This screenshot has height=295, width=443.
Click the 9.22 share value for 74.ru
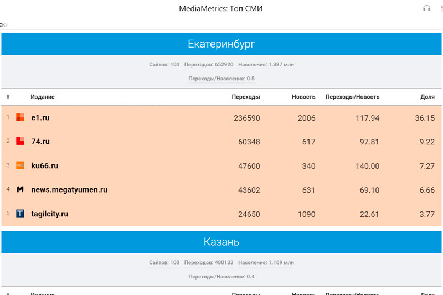[x=427, y=142]
